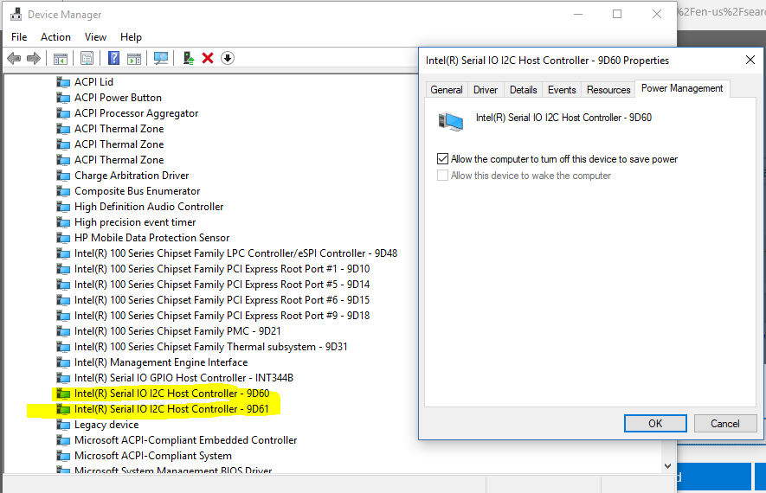Open the Help menu
766x493 pixels.
[131, 37]
